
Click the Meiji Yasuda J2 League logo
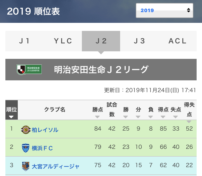pyautogui.click(x=29, y=70)
